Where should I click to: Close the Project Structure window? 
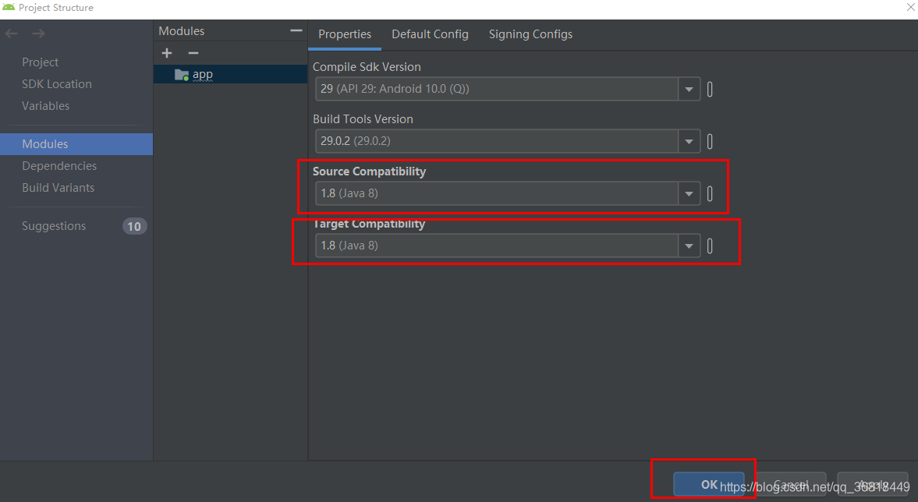910,7
